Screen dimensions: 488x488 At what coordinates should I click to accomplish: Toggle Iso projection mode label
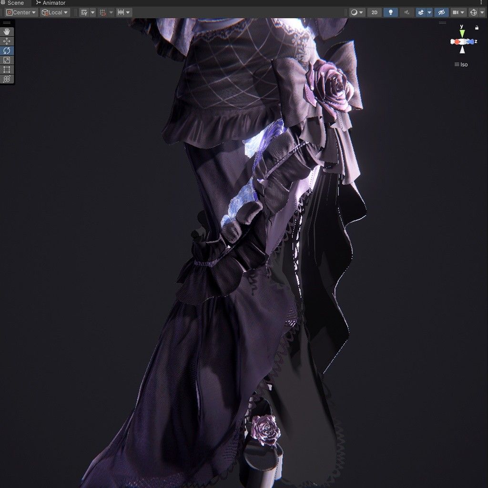pos(461,64)
